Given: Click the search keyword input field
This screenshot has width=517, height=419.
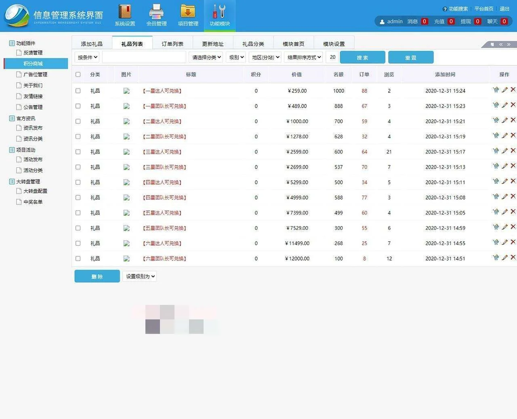Looking at the screenshot, I should coord(144,57).
